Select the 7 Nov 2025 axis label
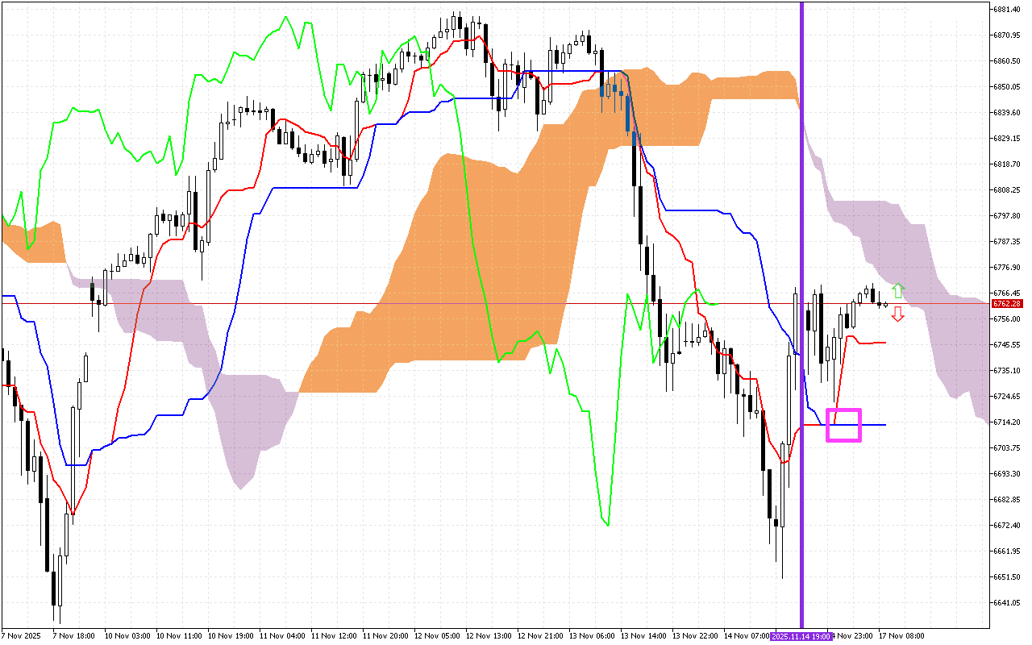 [20, 635]
